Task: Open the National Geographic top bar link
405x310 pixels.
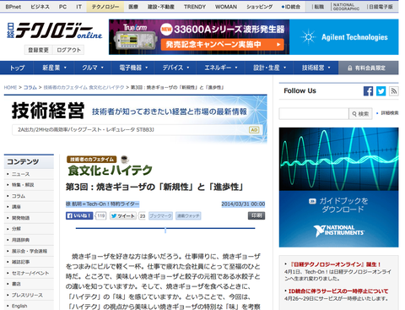Action: [x=346, y=7]
